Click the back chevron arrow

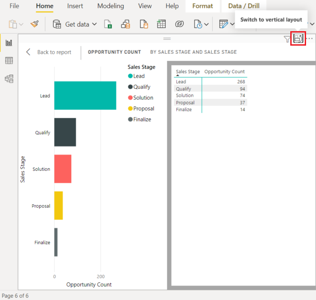tap(28, 52)
